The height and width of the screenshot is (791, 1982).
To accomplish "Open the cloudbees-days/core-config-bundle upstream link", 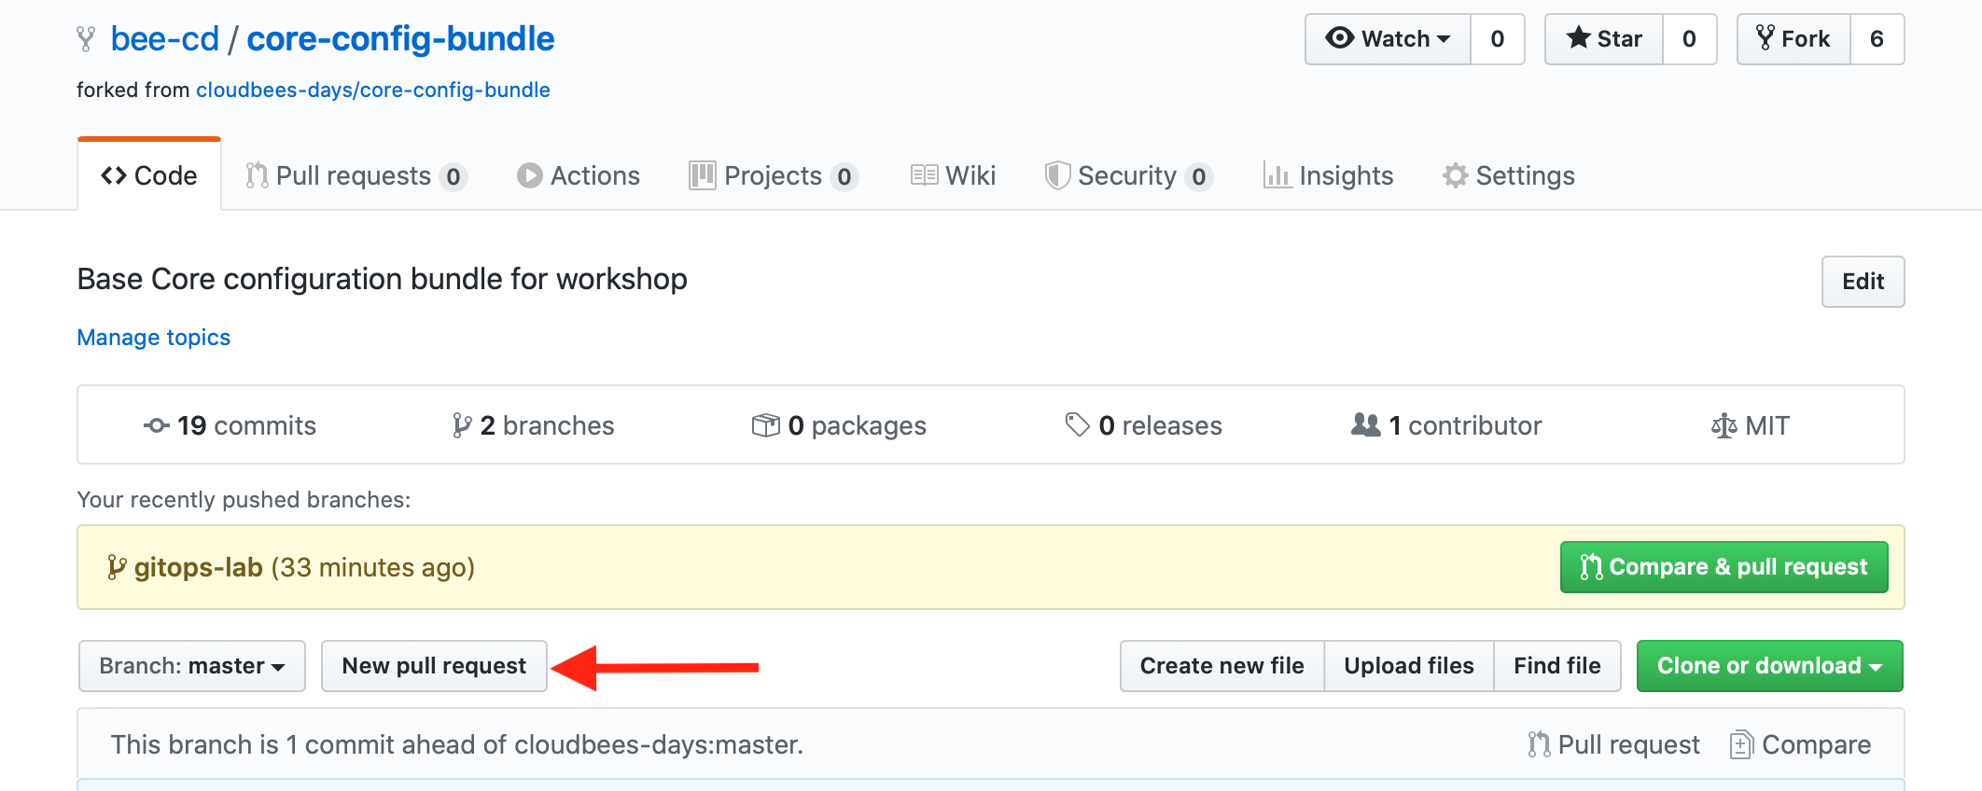I will coord(373,90).
